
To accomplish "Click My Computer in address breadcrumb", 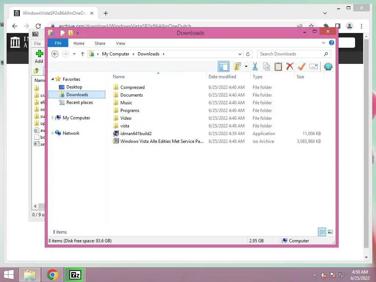I will click(116, 54).
